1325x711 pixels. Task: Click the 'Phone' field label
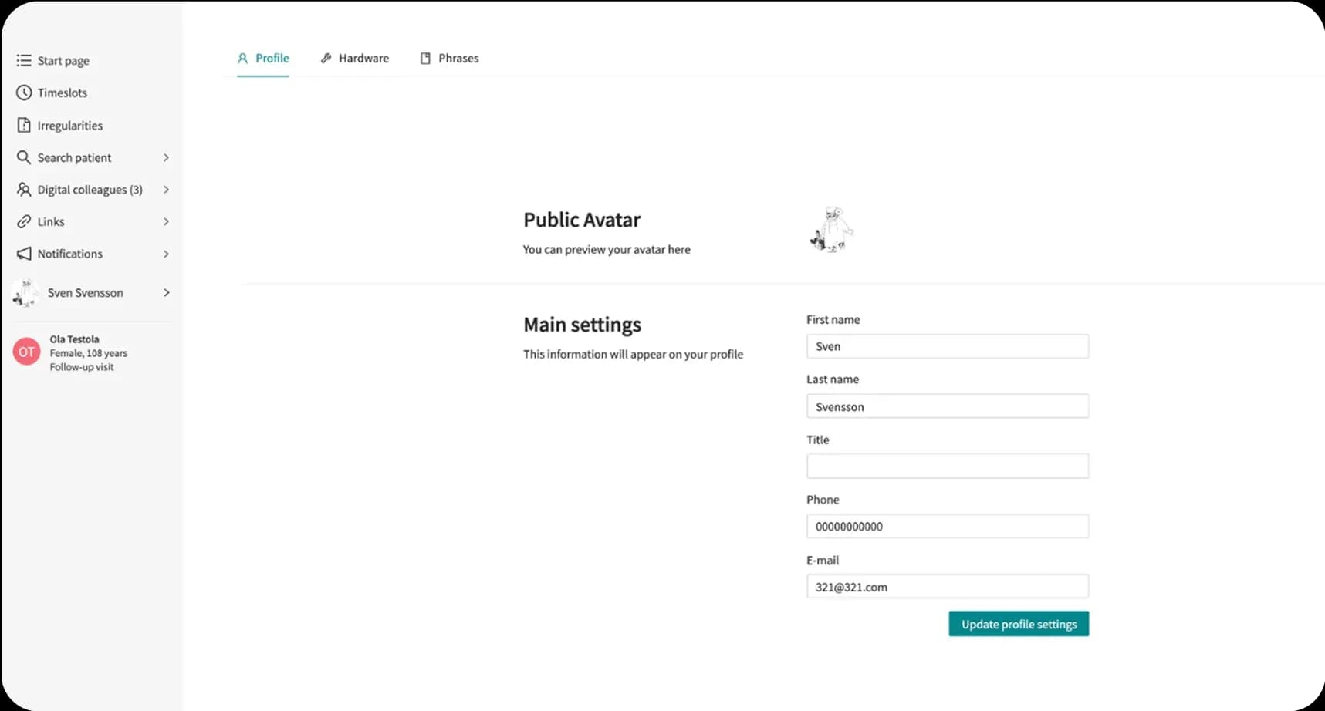pyautogui.click(x=823, y=500)
